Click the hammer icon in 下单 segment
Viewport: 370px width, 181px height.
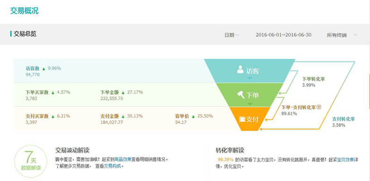[x=241, y=94]
